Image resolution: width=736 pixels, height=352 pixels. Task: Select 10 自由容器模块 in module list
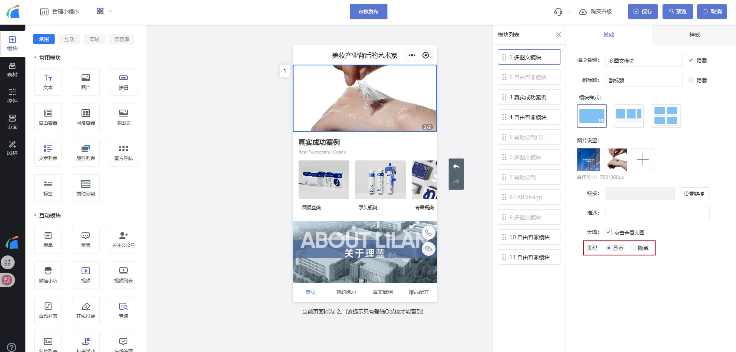[529, 237]
